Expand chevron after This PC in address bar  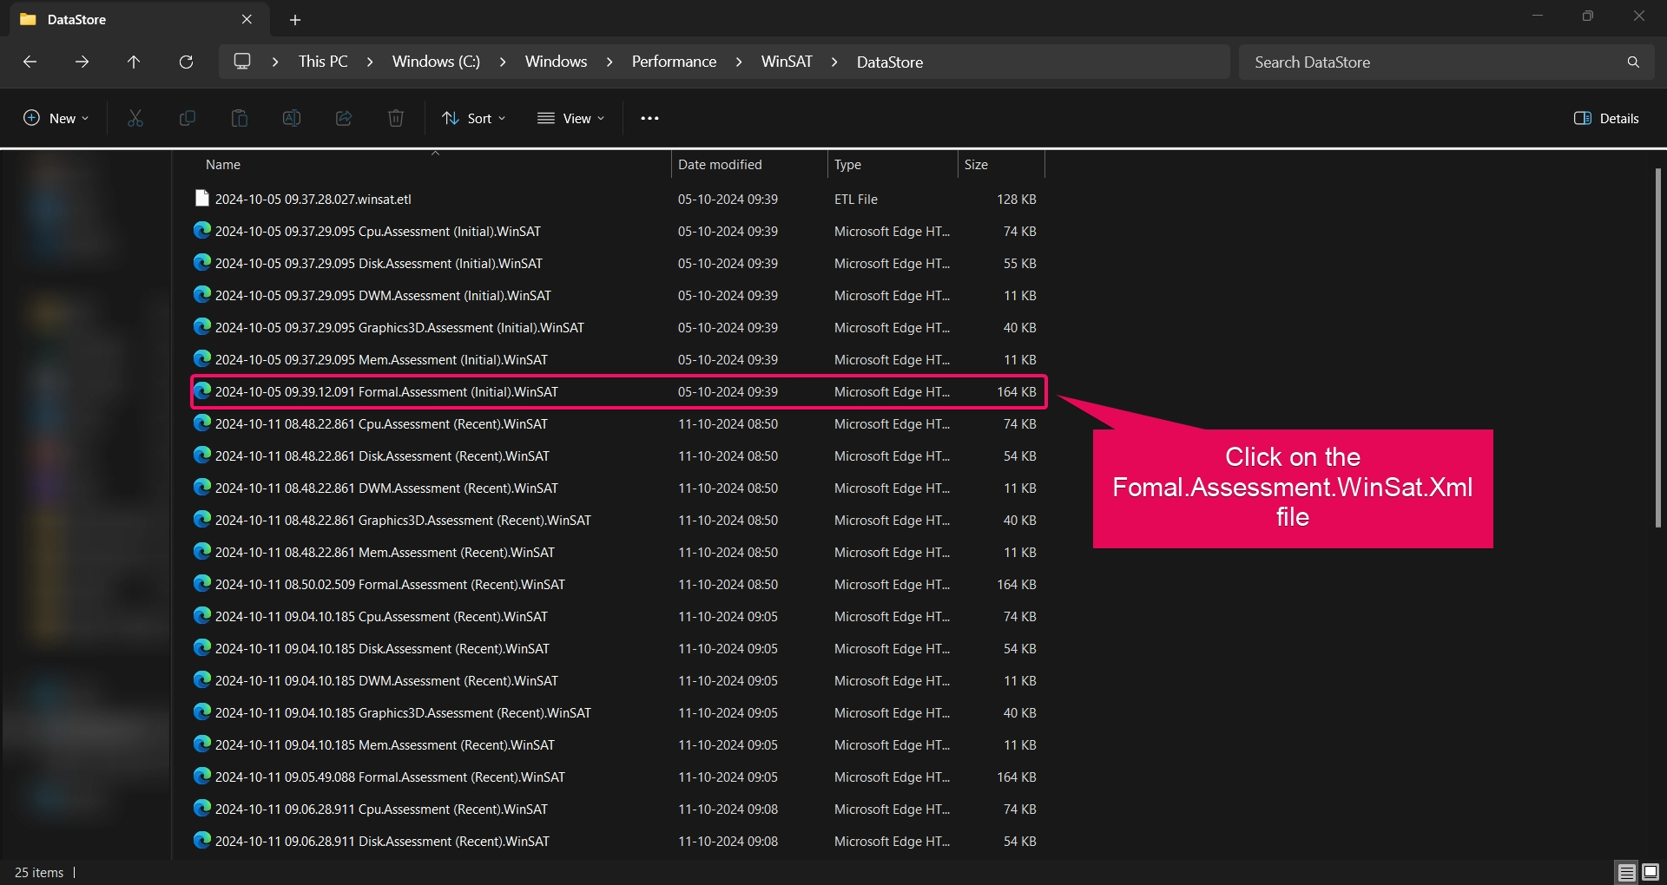coord(370,62)
